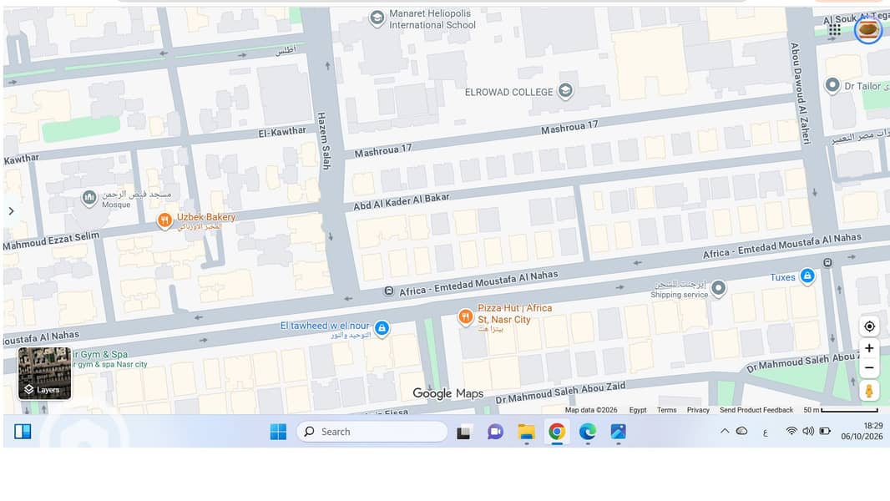Show my current location on map
The image size is (890, 501).
(869, 326)
